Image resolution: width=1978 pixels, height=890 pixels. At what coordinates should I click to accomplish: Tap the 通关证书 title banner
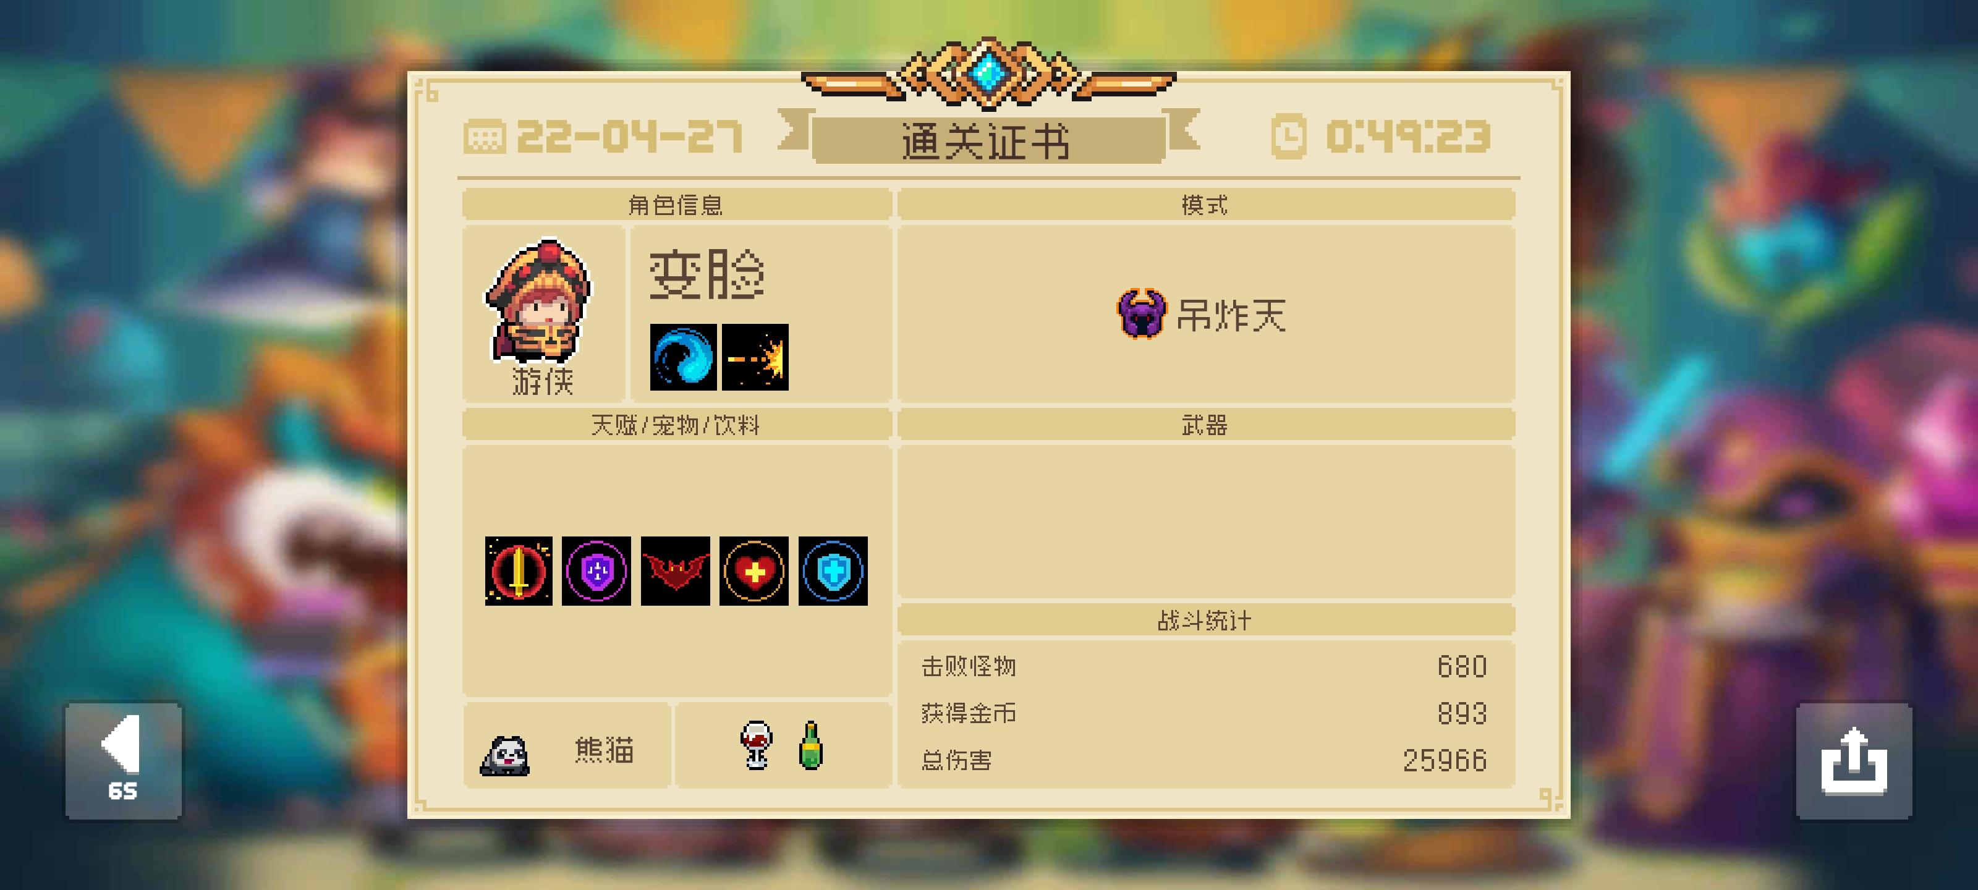pyautogui.click(x=988, y=140)
